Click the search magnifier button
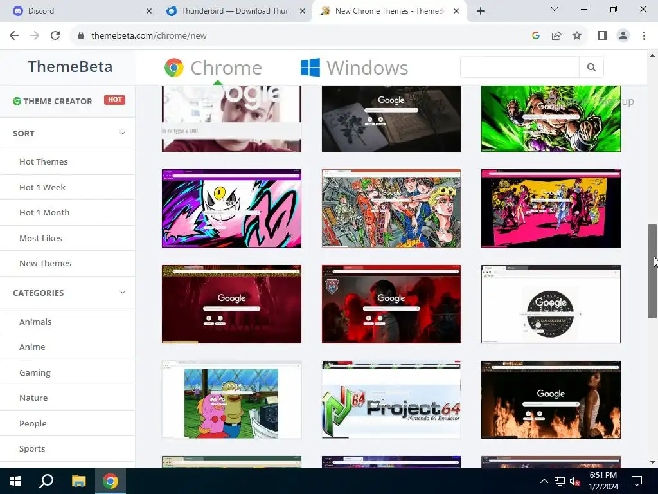This screenshot has width=658, height=494. [591, 67]
